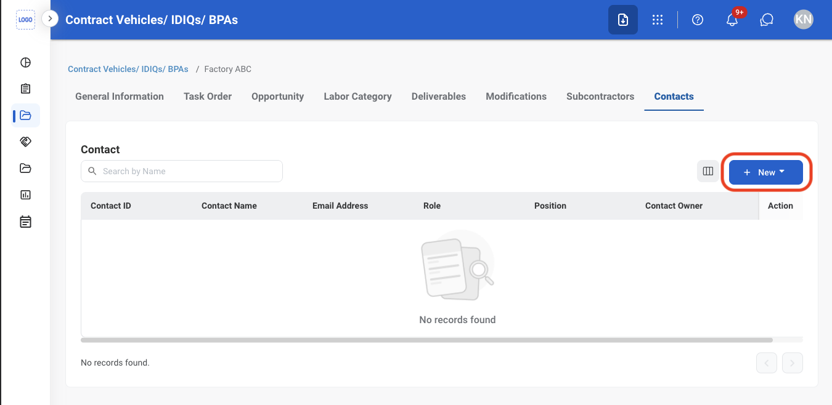The height and width of the screenshot is (405, 832).
Task: Select the Subcontractors tab
Action: [x=600, y=97]
